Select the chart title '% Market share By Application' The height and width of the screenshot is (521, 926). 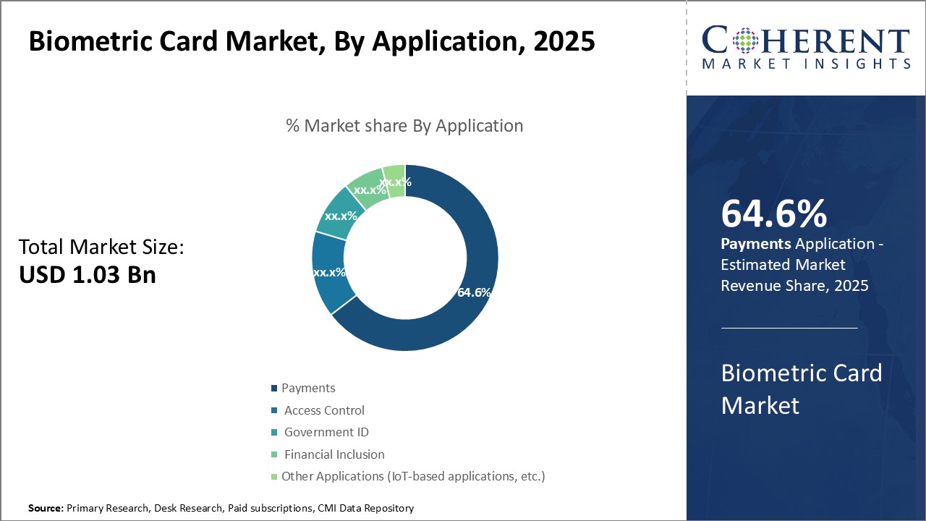click(x=405, y=125)
